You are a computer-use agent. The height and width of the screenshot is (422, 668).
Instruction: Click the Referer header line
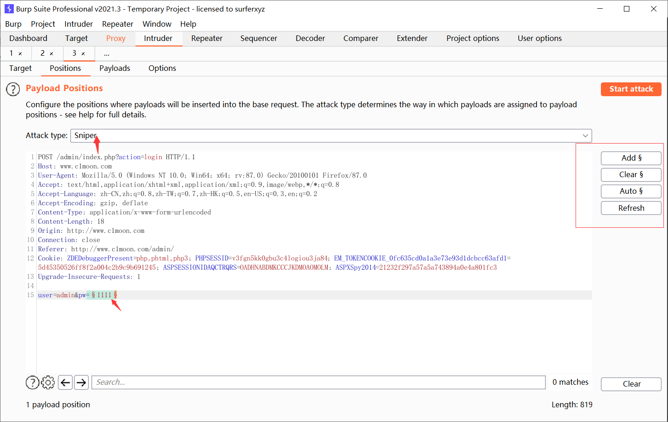click(x=106, y=249)
